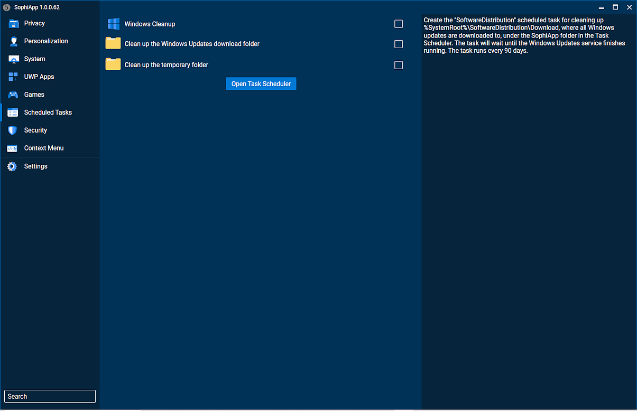Open the Settings page label
The width and height of the screenshot is (637, 411).
(x=36, y=166)
